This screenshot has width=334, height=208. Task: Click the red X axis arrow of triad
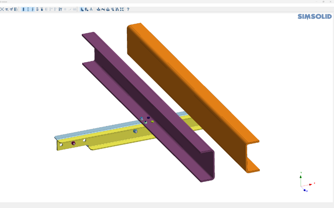coord(311,184)
